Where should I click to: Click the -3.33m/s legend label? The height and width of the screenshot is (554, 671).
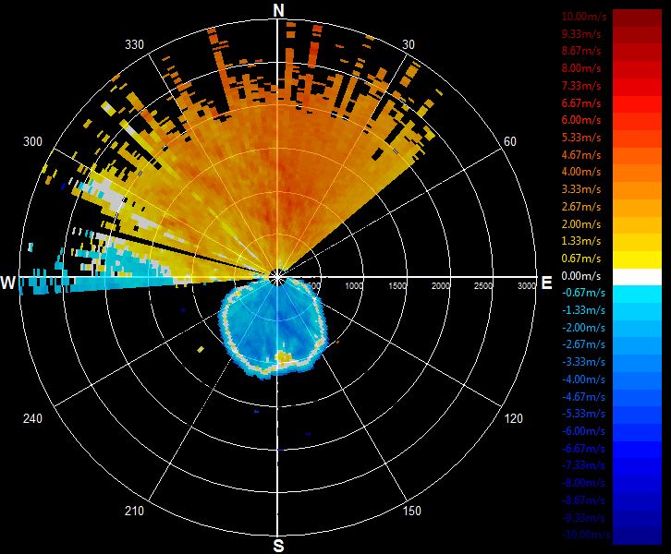pos(583,362)
